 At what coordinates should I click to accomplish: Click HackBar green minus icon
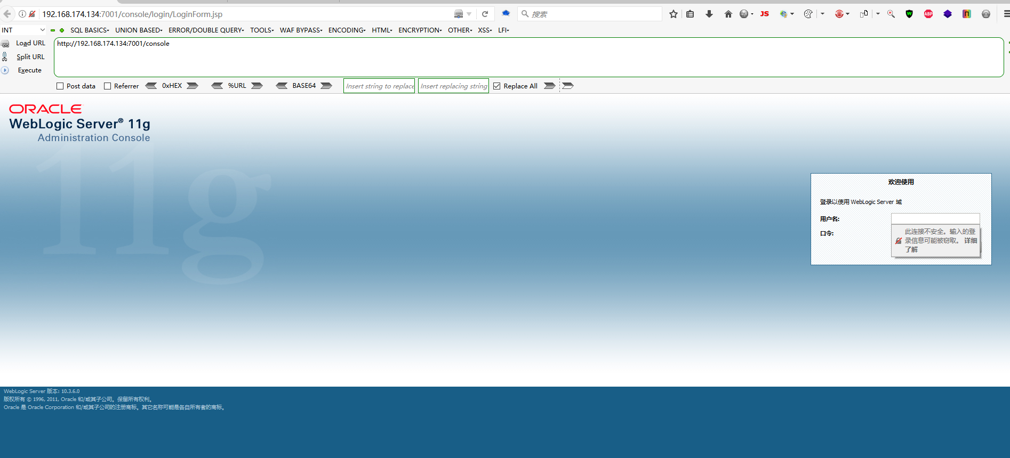pos(53,30)
